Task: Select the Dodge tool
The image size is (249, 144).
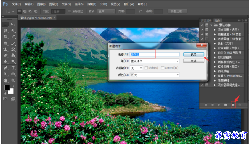Action: coord(13,61)
